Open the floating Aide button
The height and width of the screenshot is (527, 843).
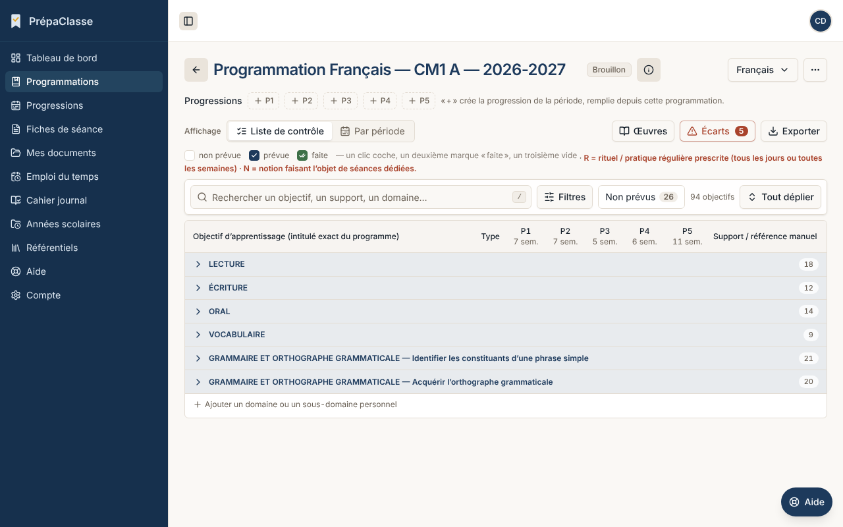coord(807,502)
